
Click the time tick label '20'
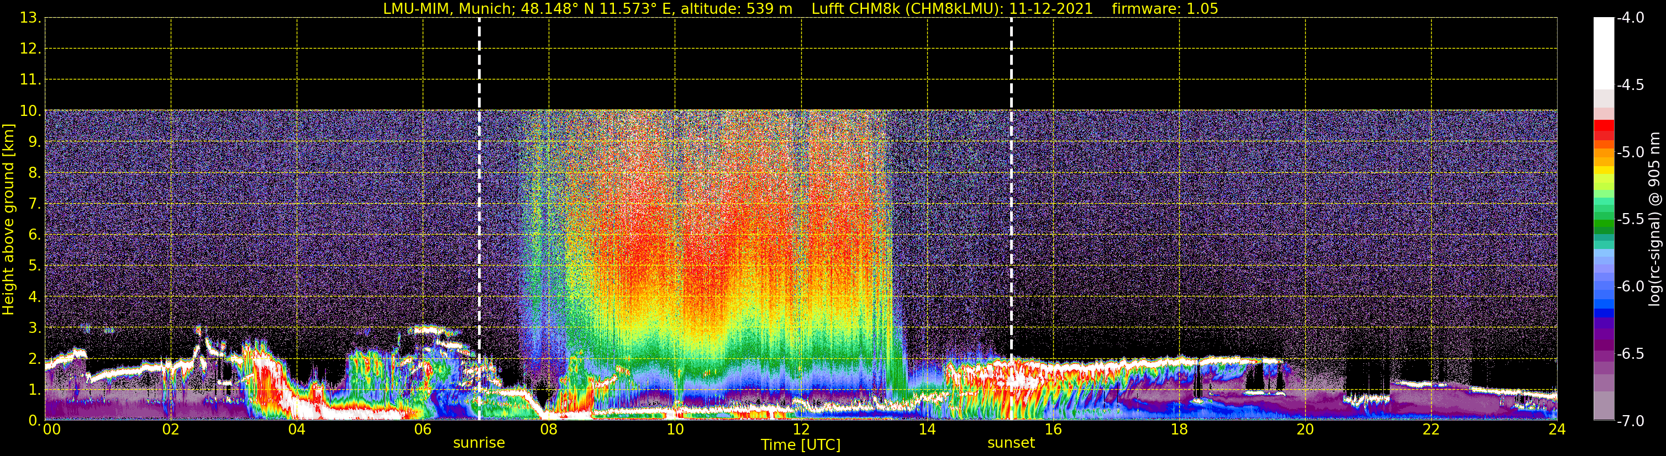click(1305, 430)
